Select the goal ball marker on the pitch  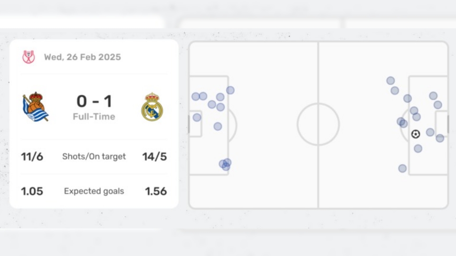(x=416, y=134)
